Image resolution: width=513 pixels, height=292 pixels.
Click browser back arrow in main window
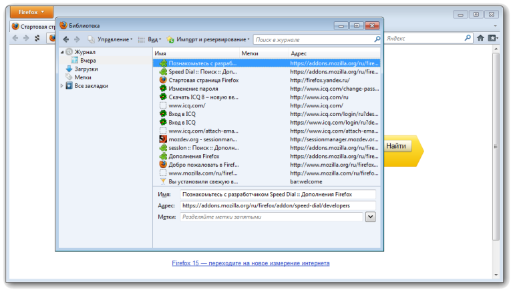(15, 38)
